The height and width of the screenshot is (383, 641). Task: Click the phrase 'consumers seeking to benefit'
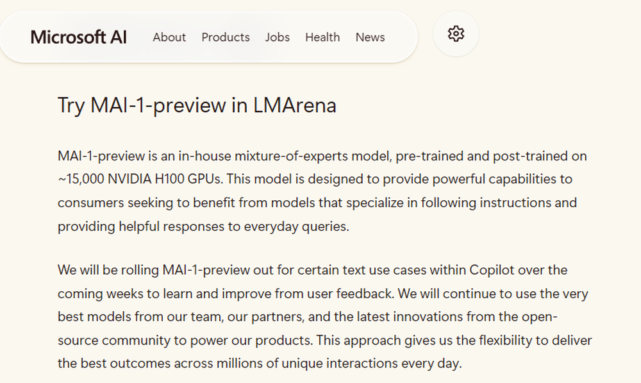146,203
